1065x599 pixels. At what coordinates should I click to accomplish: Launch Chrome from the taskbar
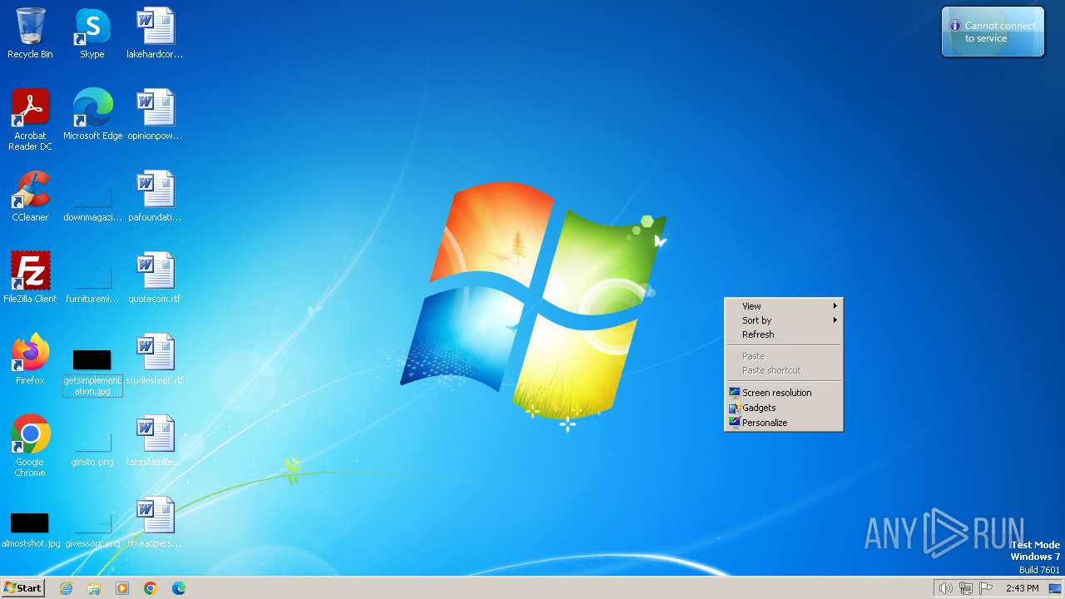point(151,588)
